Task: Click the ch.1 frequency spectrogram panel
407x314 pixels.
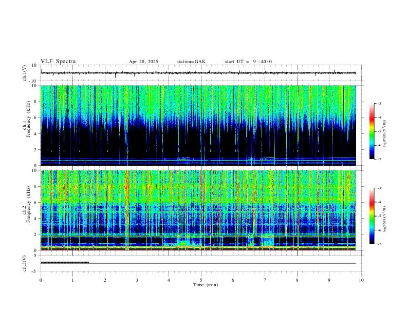Action: click(198, 125)
